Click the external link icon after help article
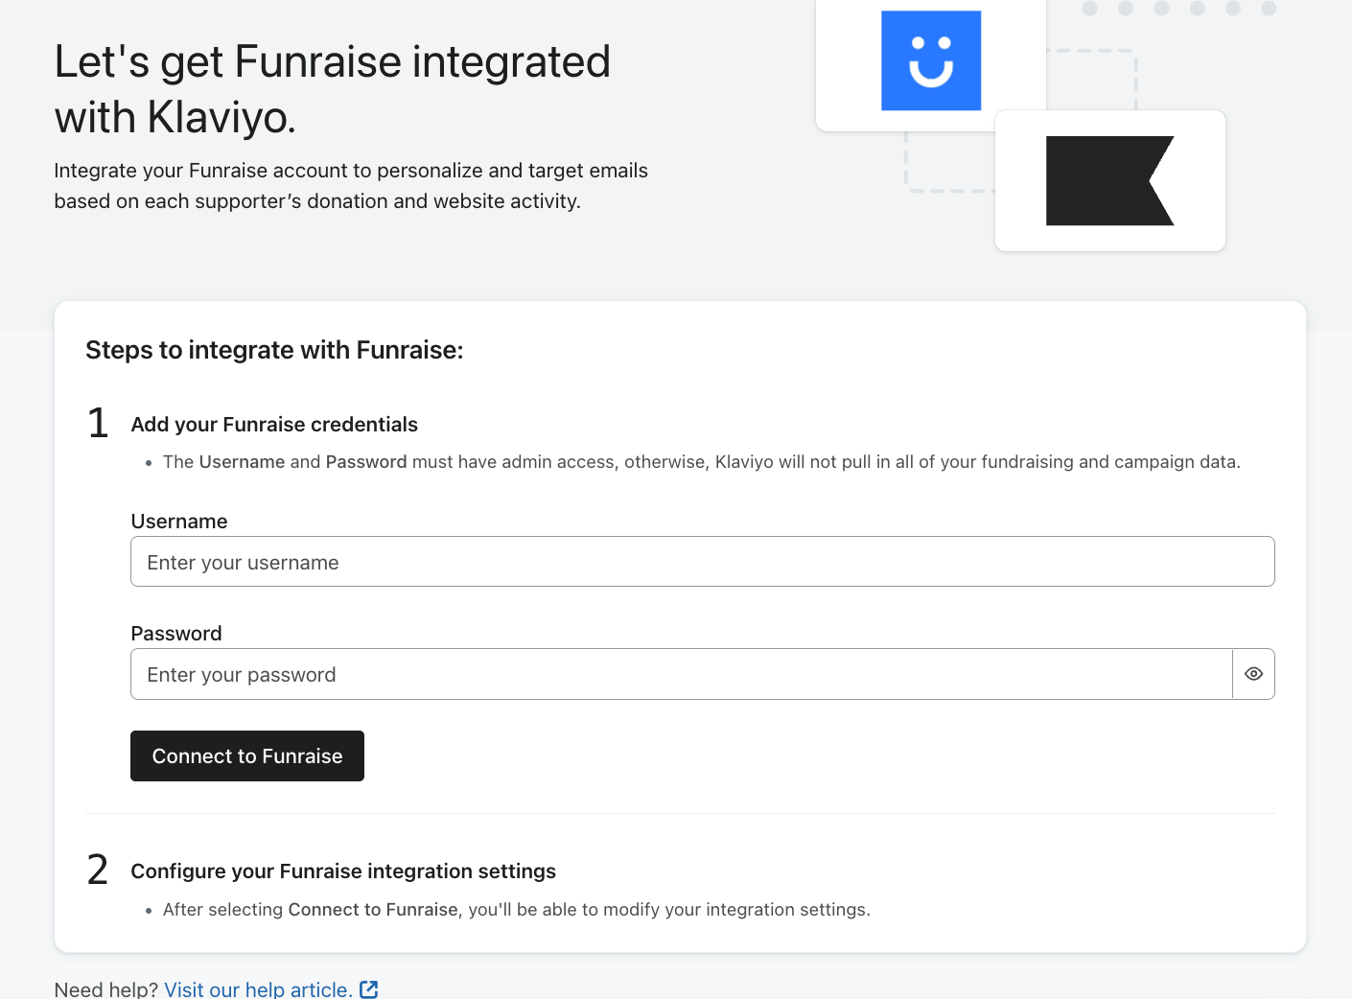 pyautogui.click(x=369, y=989)
